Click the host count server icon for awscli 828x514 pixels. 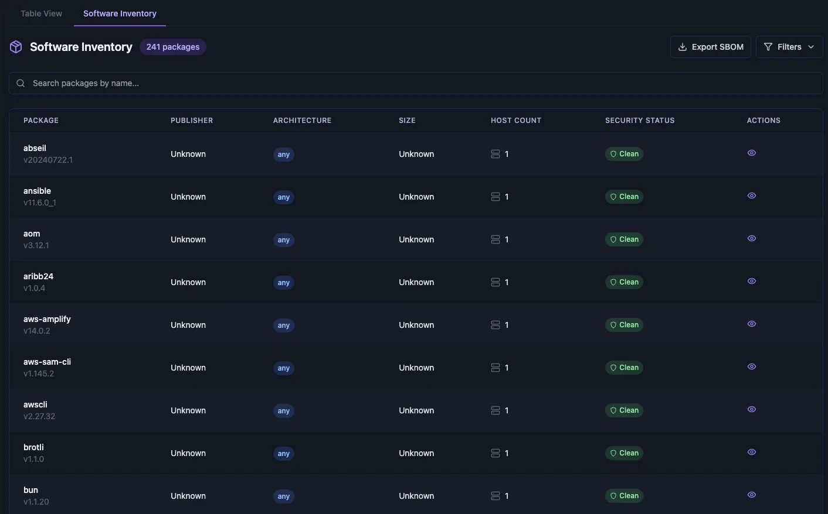[x=496, y=410]
